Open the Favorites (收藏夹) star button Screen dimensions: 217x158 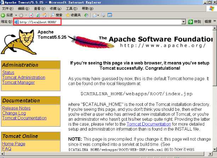(x=73, y=15)
